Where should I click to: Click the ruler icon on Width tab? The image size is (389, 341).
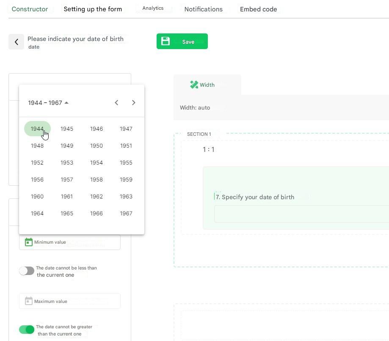pos(194,85)
